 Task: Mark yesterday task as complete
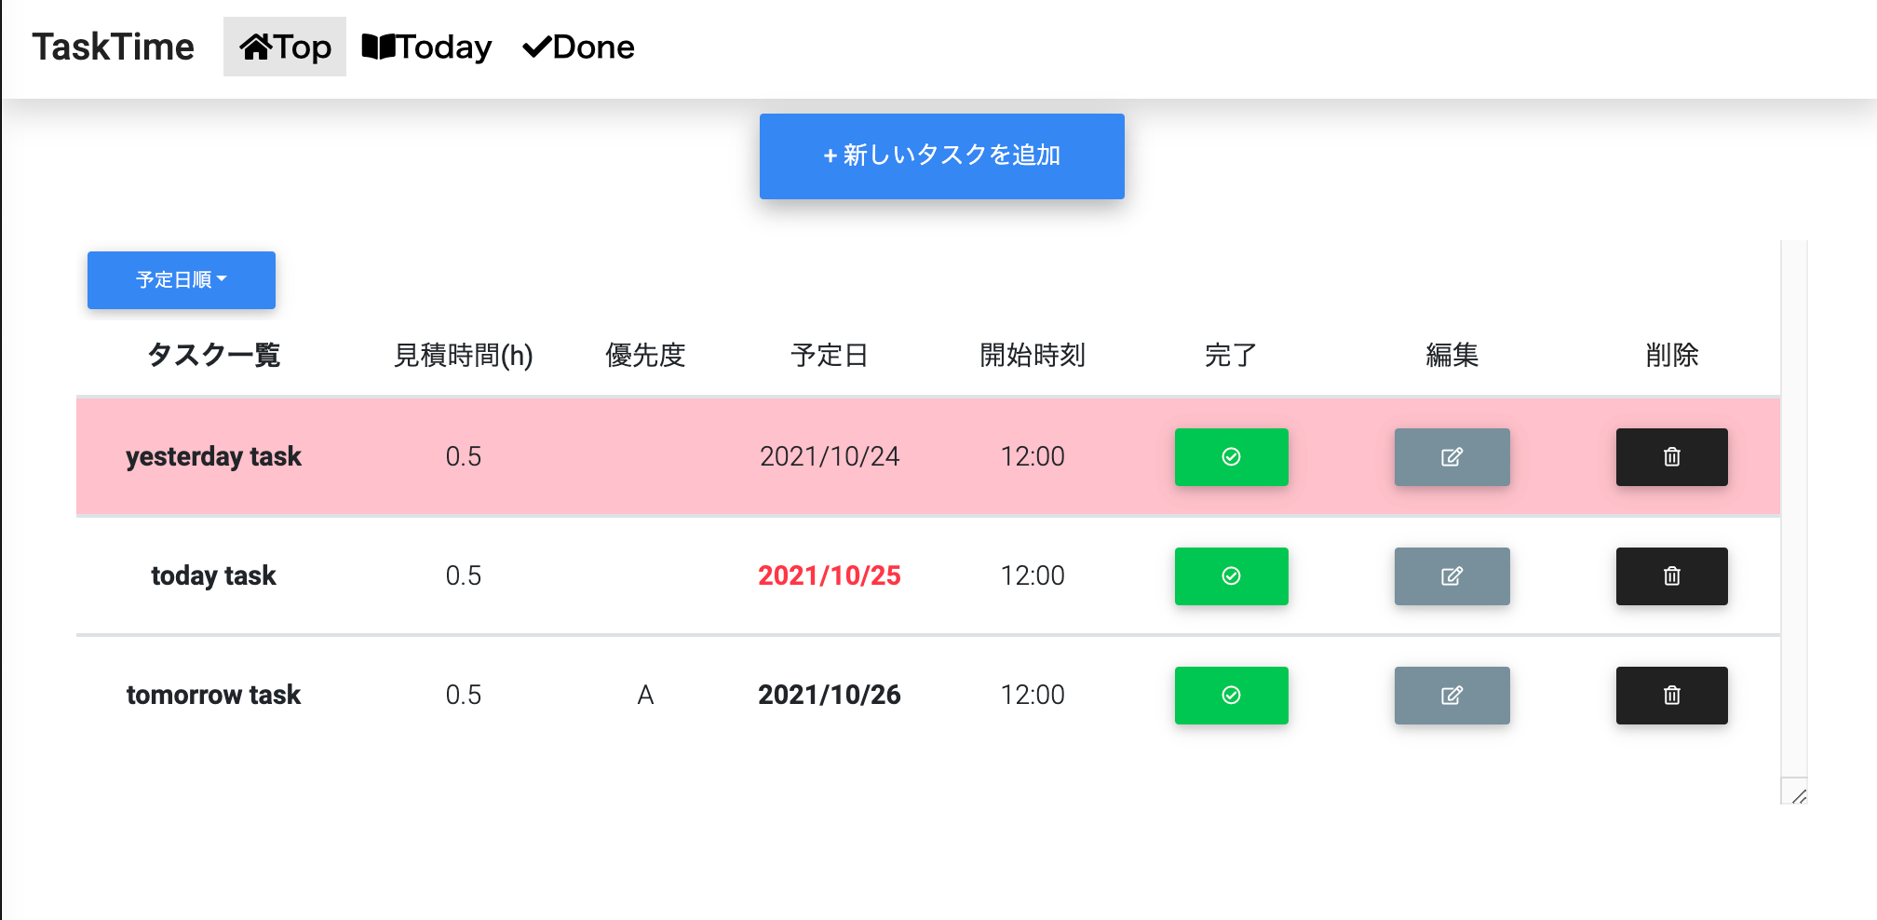point(1231,457)
